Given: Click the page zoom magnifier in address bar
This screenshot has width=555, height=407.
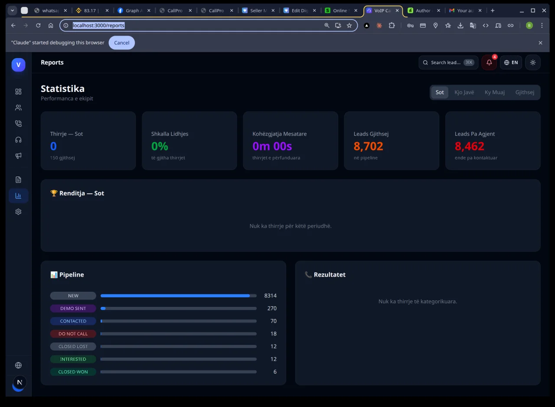Looking at the screenshot, I should tap(327, 26).
